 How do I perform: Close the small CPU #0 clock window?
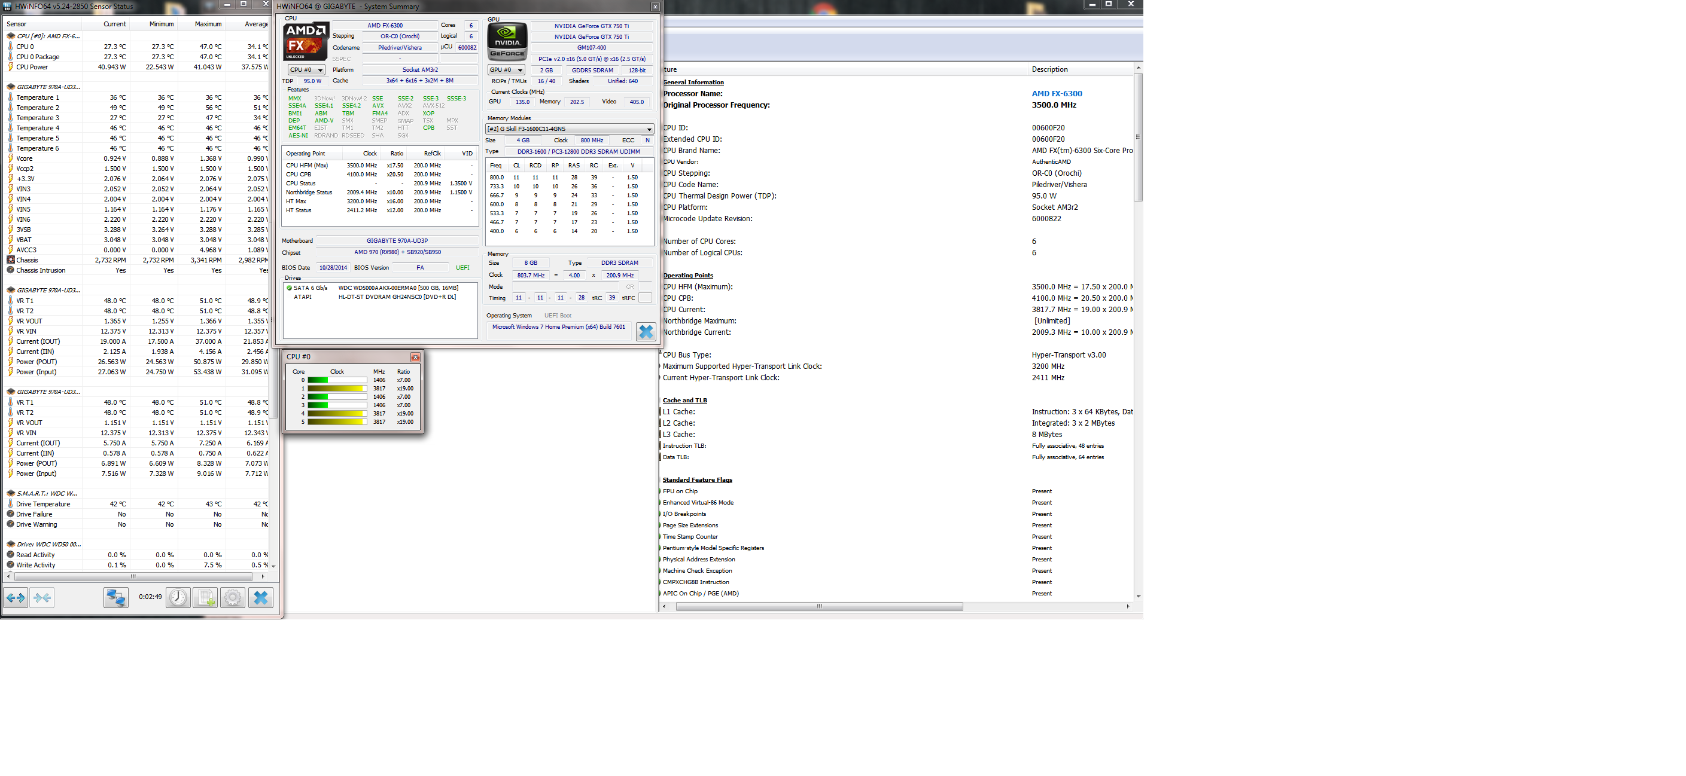(415, 357)
